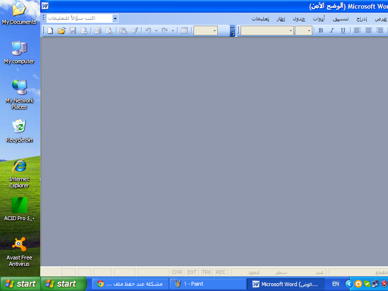Toggle OVR overtype mode in status bar
The image size is (388, 291).
click(178, 272)
